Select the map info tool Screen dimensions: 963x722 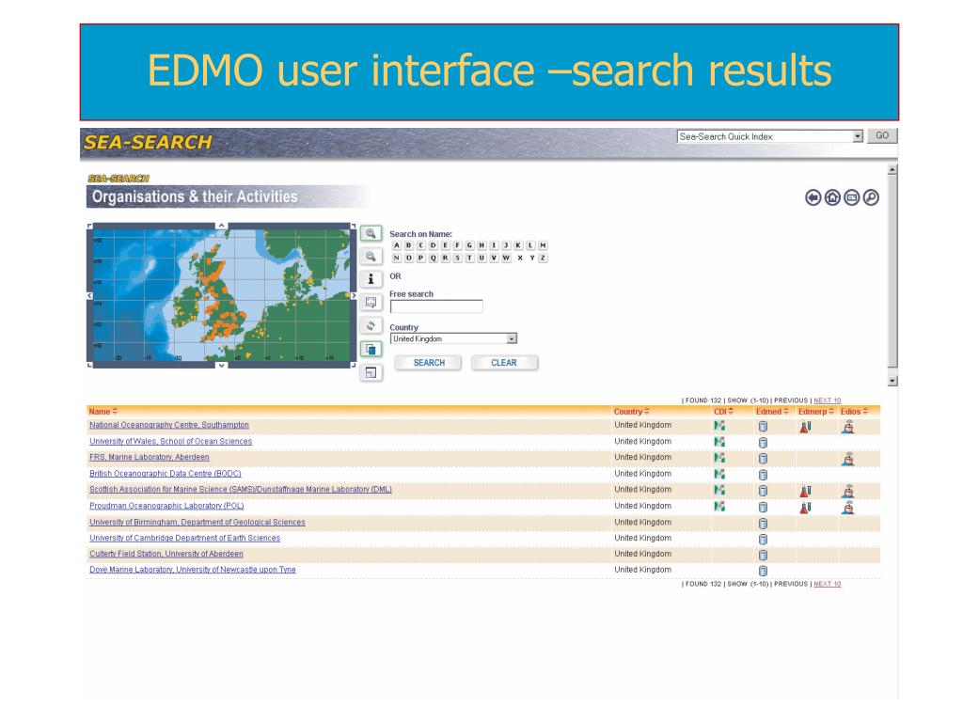(371, 279)
